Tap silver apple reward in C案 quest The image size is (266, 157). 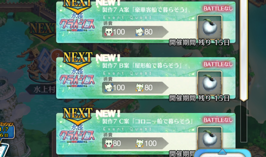(210, 138)
